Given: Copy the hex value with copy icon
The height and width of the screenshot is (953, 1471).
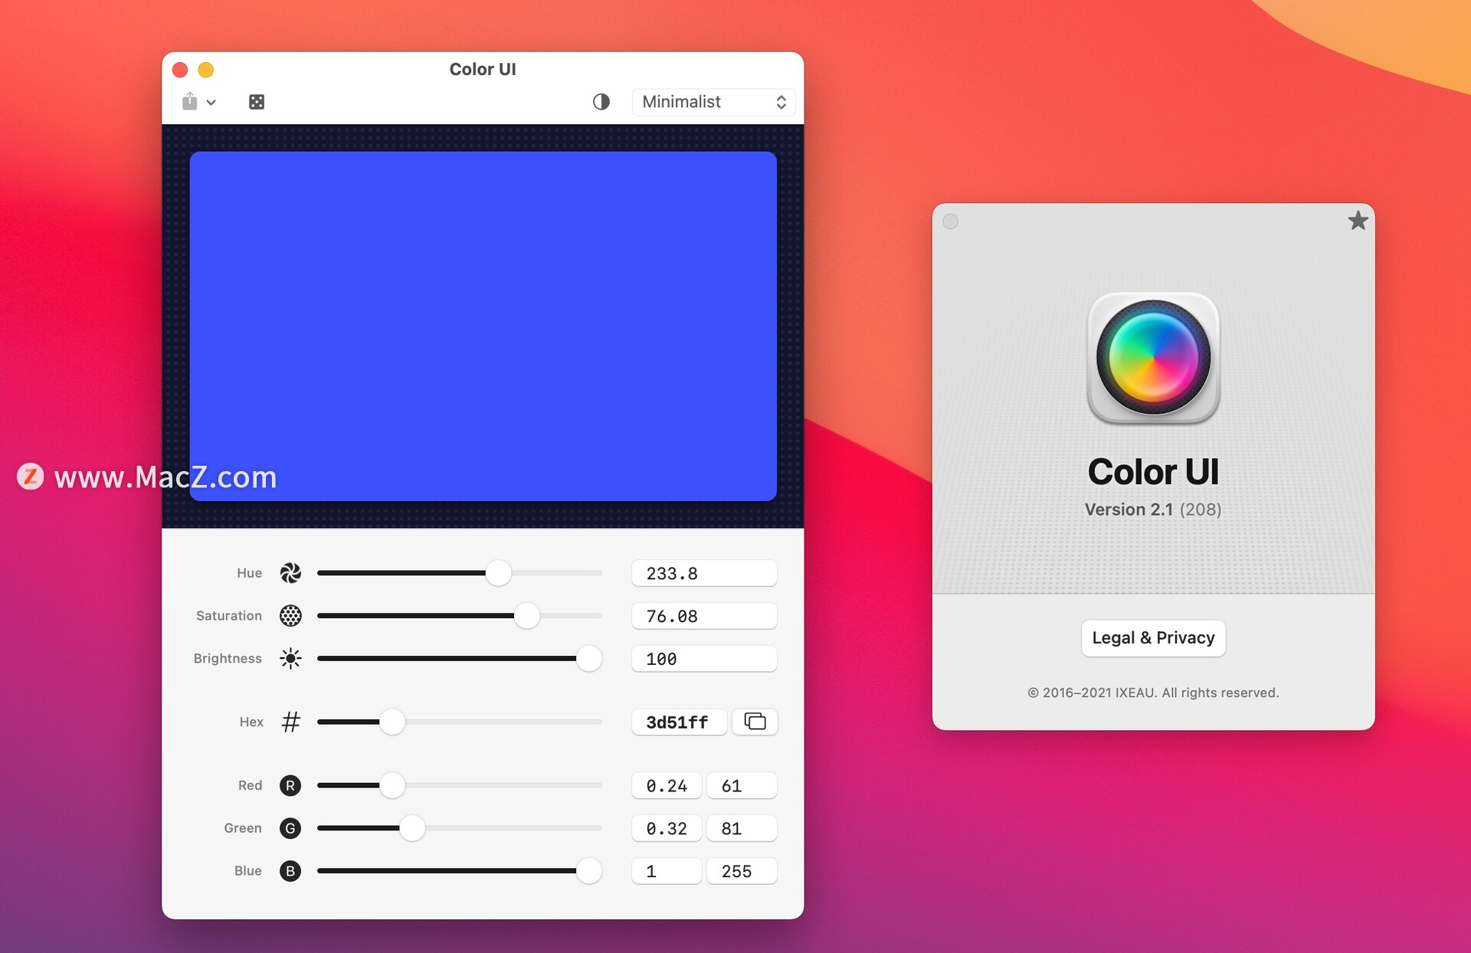Looking at the screenshot, I should 755,722.
